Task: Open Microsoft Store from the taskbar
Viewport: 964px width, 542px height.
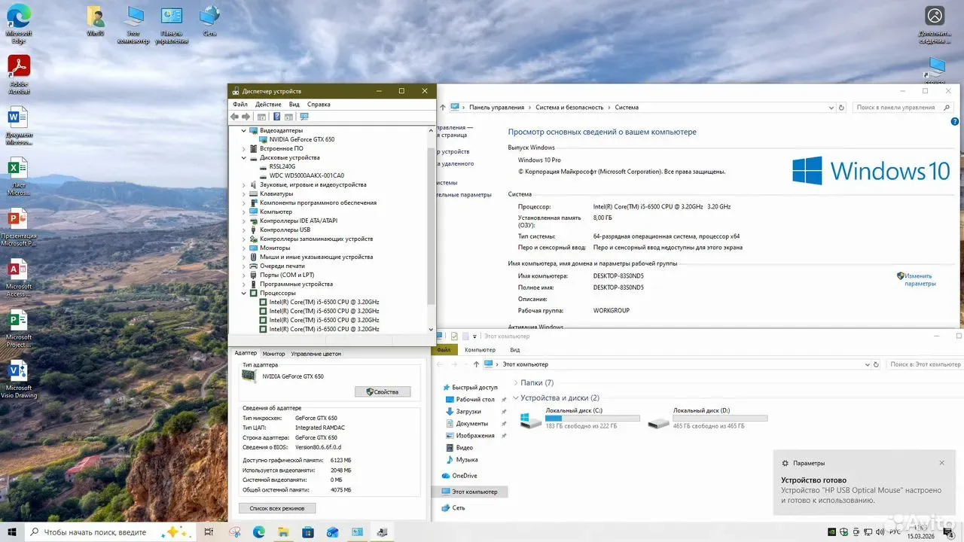Action: point(308,532)
